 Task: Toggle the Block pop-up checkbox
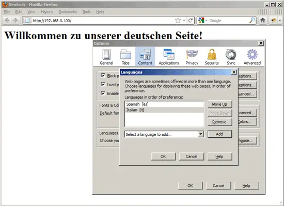click(103, 75)
